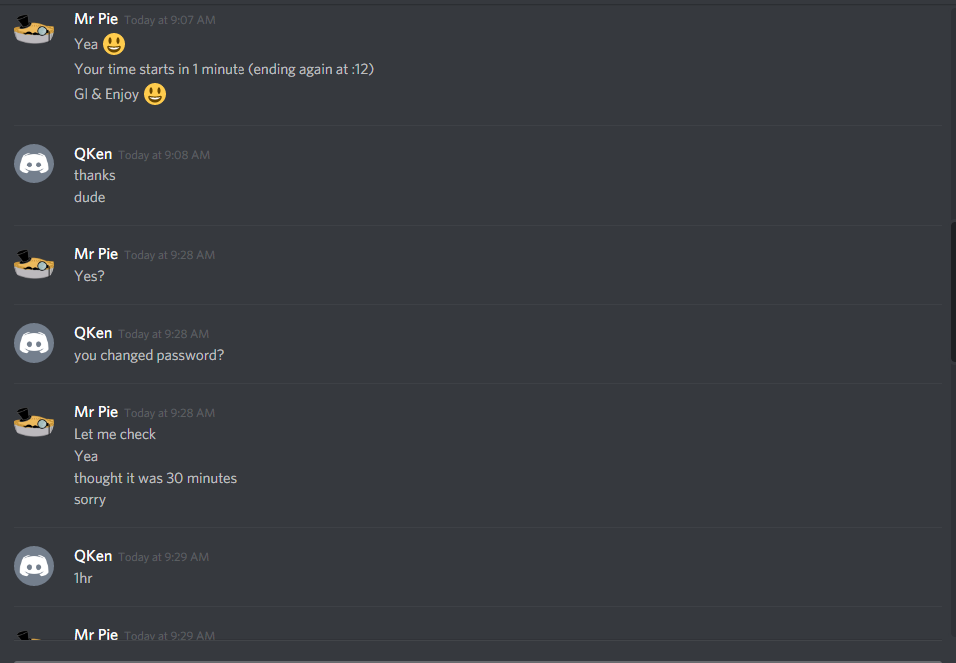Viewport: 956px width, 663px height.
Task: Click the chat scrollbar thumb on right edge
Action: pos(953,292)
